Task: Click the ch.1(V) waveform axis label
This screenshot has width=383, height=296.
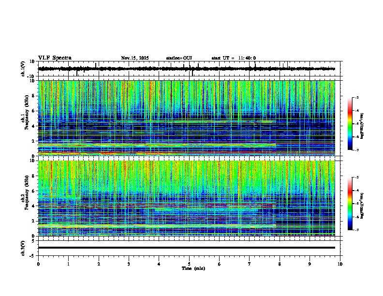Action: click(x=23, y=69)
